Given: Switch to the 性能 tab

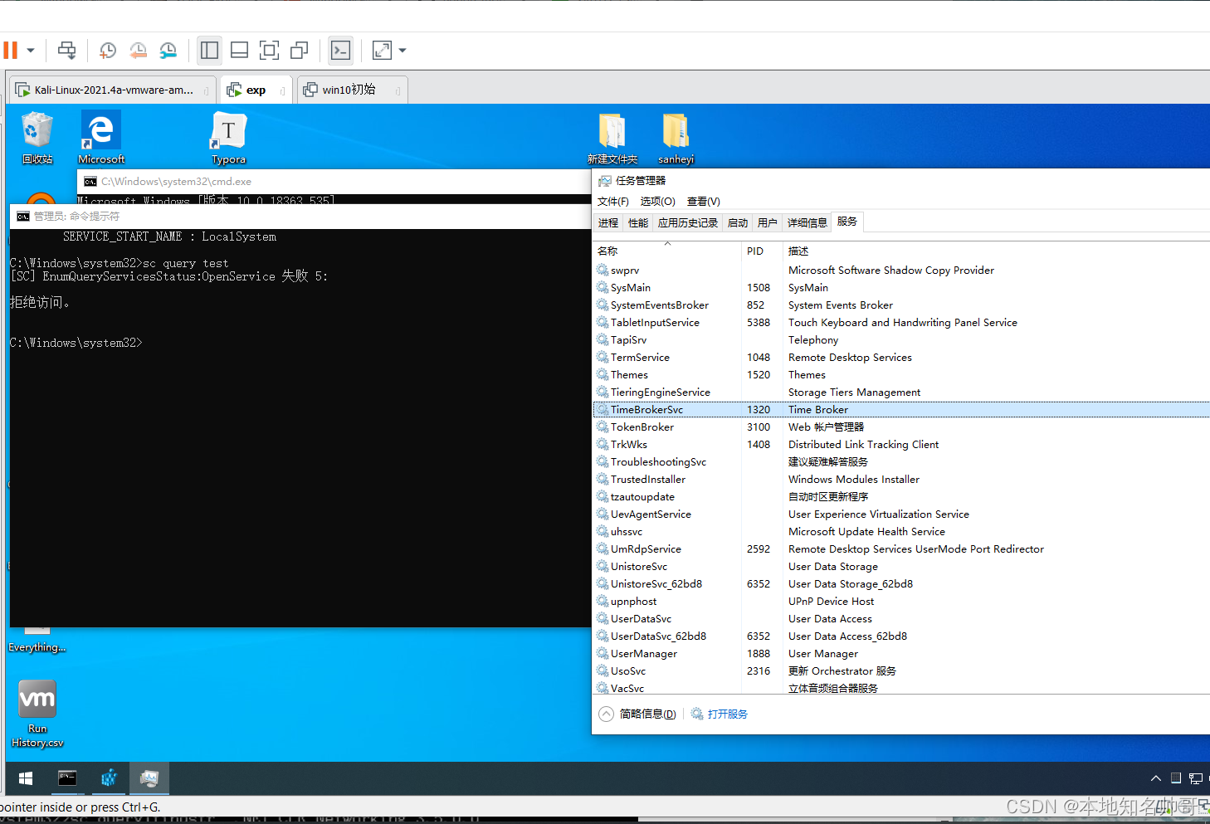Looking at the screenshot, I should point(638,222).
